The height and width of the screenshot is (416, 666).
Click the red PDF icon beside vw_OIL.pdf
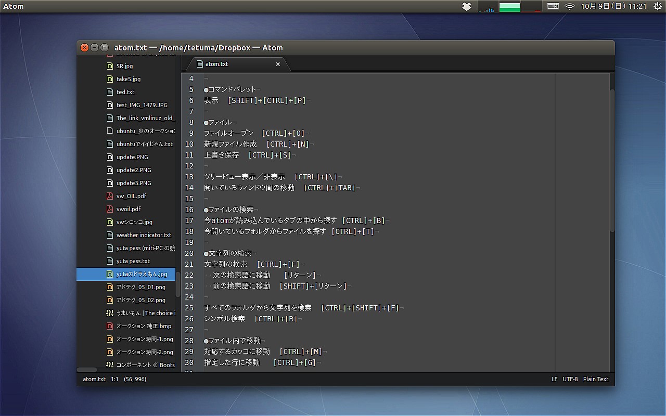[x=109, y=196]
